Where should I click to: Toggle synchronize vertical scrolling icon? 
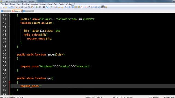click(59, 7)
